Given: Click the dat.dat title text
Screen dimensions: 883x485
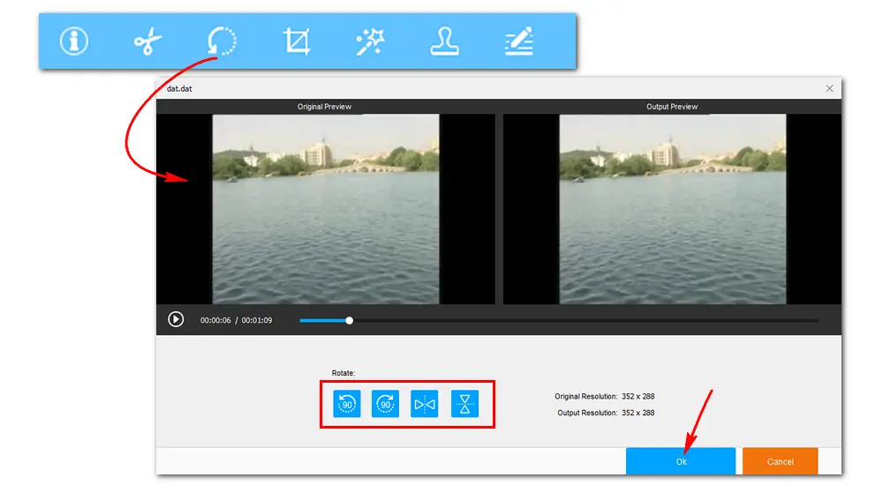Looking at the screenshot, I should 179,88.
